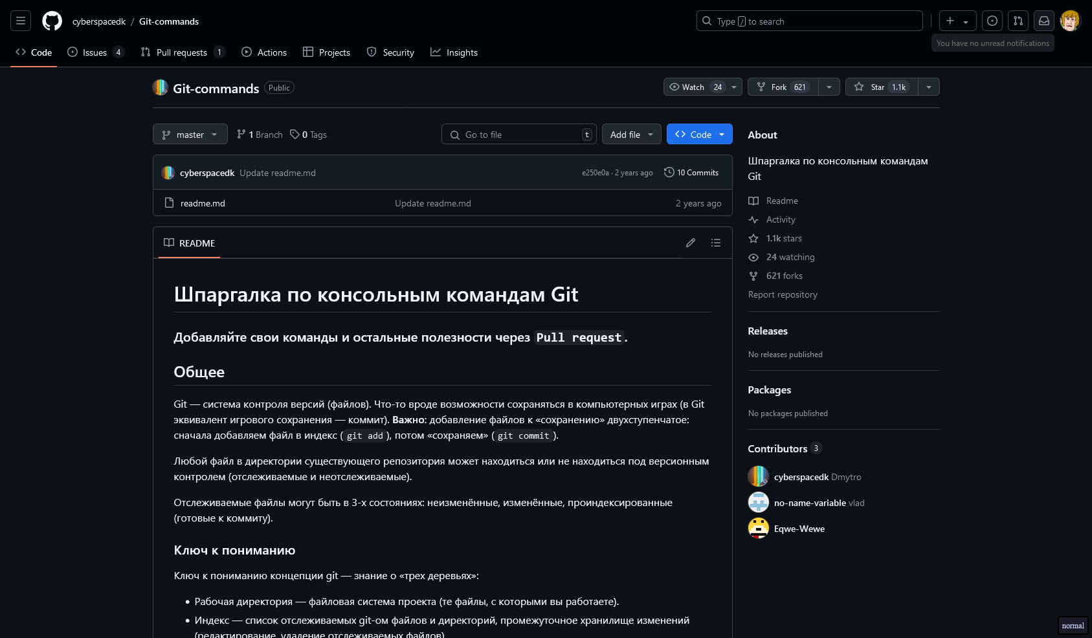Viewport: 1092px width, 638px height.
Task: Select the README tab header
Action: tap(190, 243)
